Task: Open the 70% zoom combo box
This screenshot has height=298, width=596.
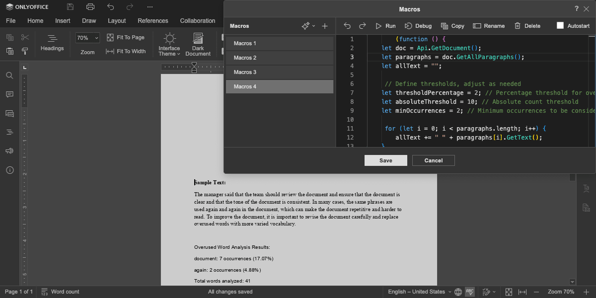Action: pyautogui.click(x=87, y=38)
